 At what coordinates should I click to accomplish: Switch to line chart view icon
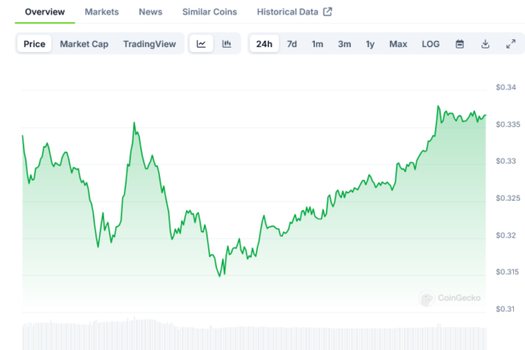point(201,44)
